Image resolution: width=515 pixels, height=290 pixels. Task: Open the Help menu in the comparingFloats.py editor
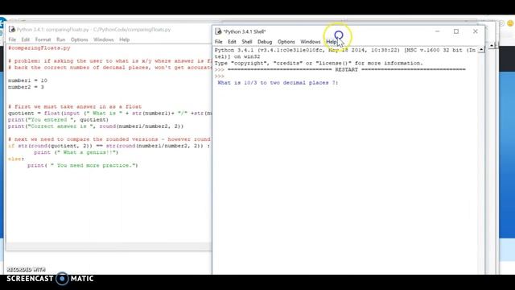124,39
